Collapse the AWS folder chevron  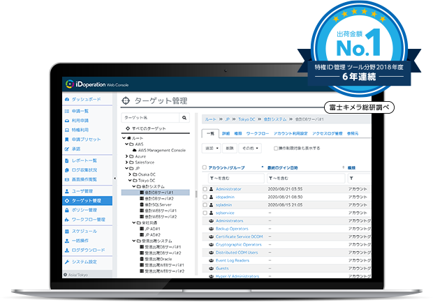pos(126,144)
